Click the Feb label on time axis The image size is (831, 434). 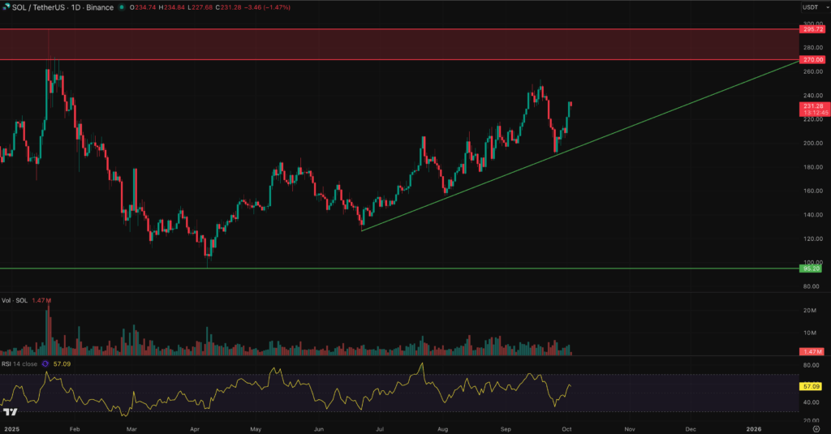point(75,429)
